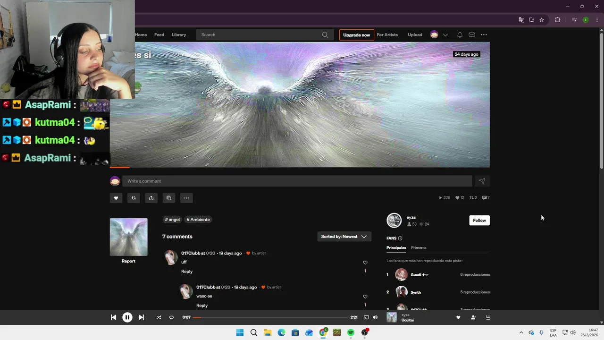Open cast to device icon

point(366,317)
